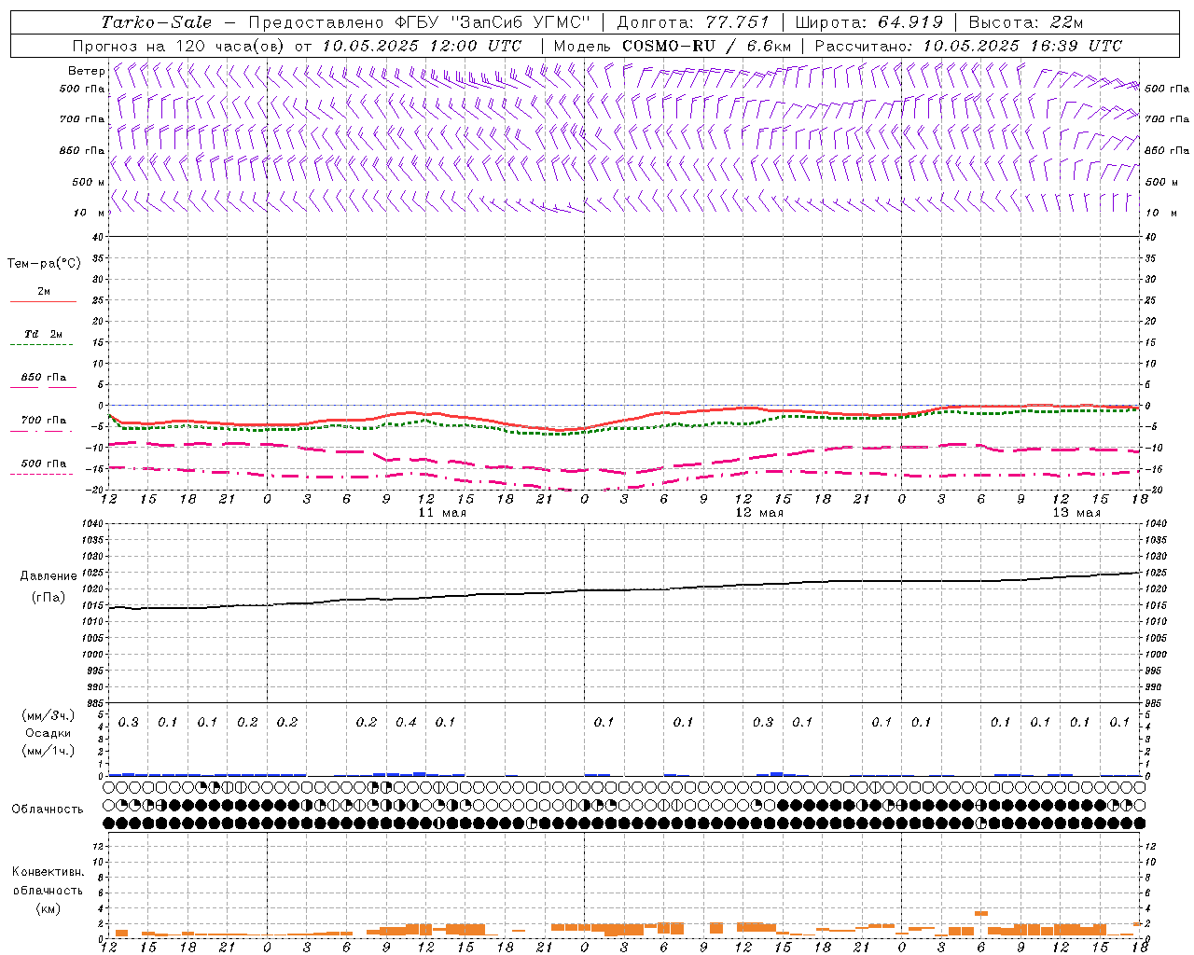Click the "500 м" wind level label on left
1194x955 pixels.
[89, 182]
